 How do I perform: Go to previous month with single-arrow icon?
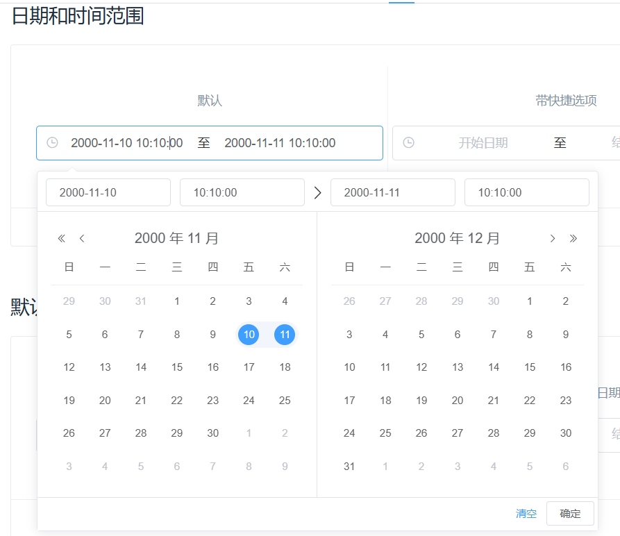pyautogui.click(x=82, y=239)
